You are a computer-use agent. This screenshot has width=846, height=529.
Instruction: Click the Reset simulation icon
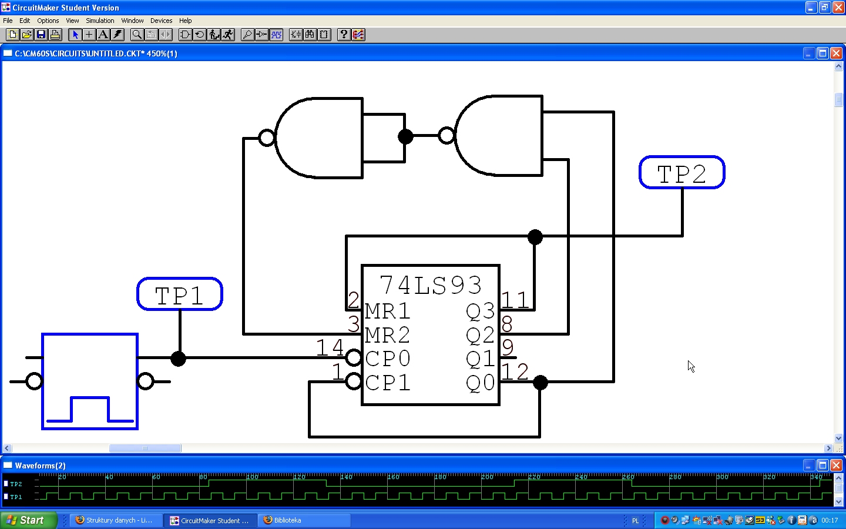pyautogui.click(x=199, y=35)
